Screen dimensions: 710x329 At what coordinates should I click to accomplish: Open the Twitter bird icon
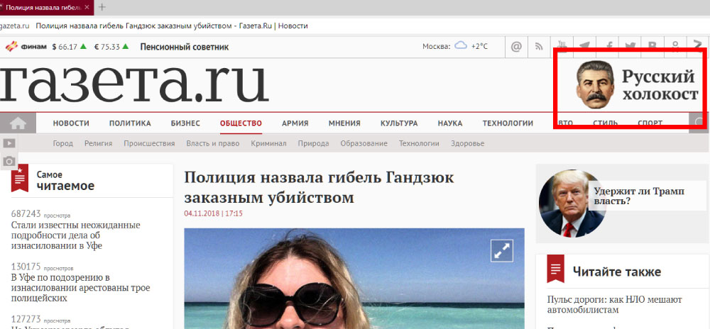pyautogui.click(x=630, y=45)
